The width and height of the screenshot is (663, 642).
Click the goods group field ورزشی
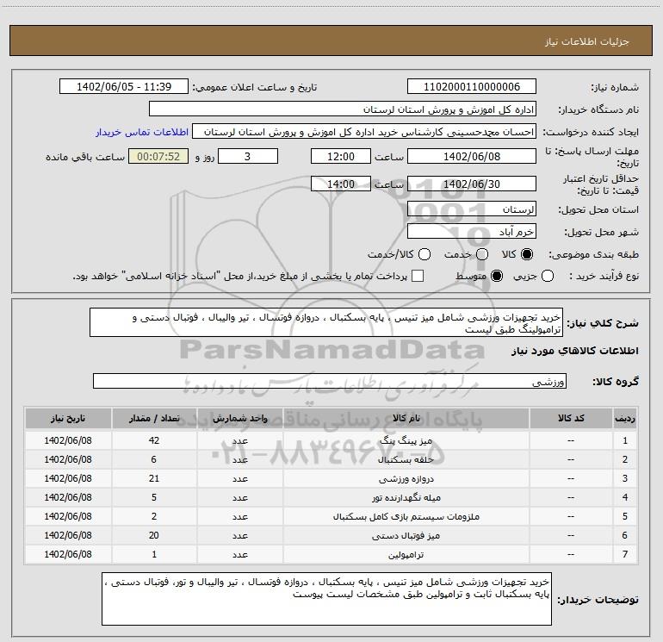(x=330, y=381)
